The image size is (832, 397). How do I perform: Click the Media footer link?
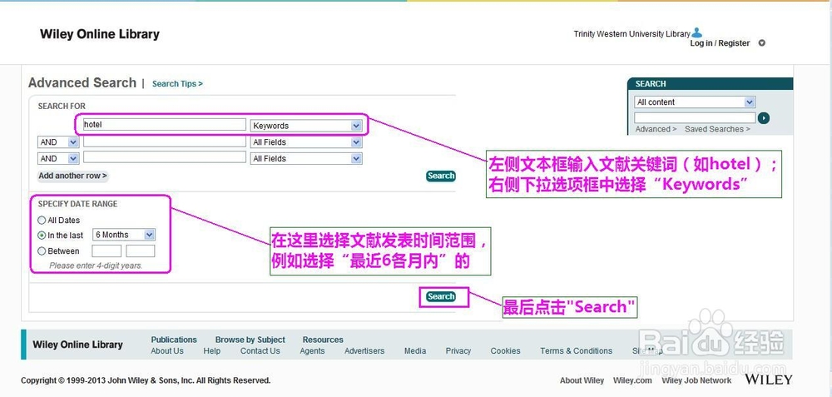tap(415, 351)
